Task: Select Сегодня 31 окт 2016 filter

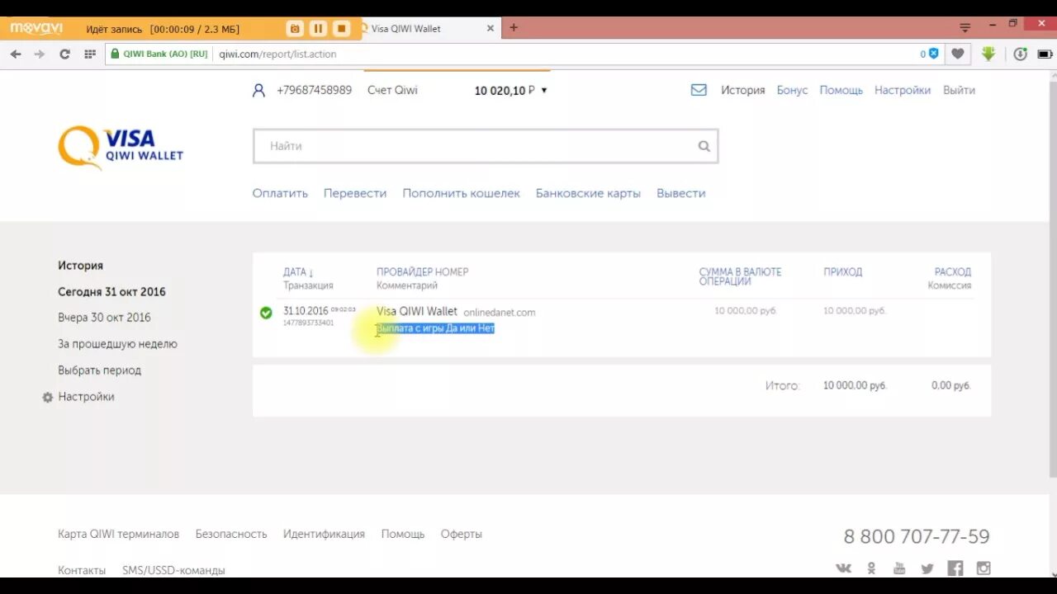Action: click(x=111, y=292)
